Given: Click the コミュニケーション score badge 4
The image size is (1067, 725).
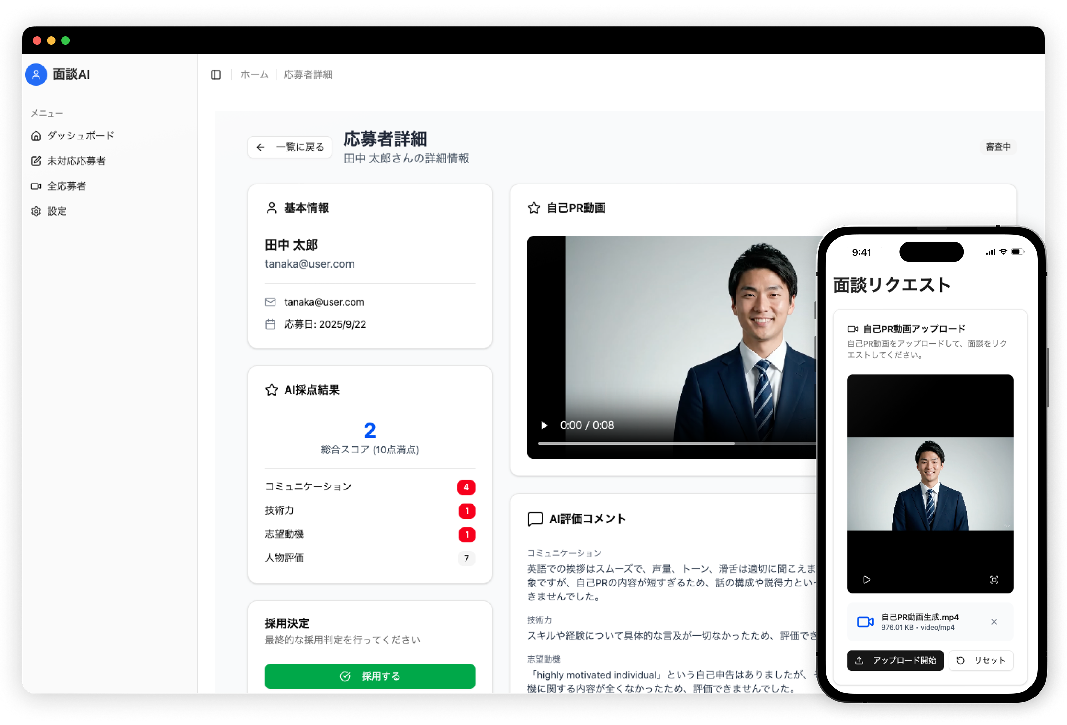Looking at the screenshot, I should 466,487.
